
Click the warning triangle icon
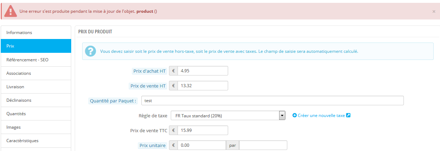(x=11, y=11)
